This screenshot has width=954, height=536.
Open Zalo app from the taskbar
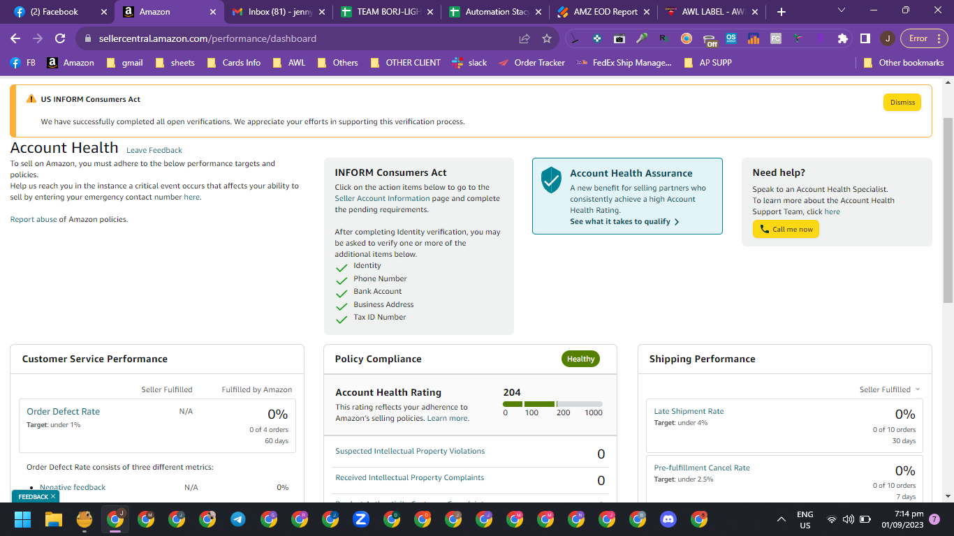click(361, 519)
